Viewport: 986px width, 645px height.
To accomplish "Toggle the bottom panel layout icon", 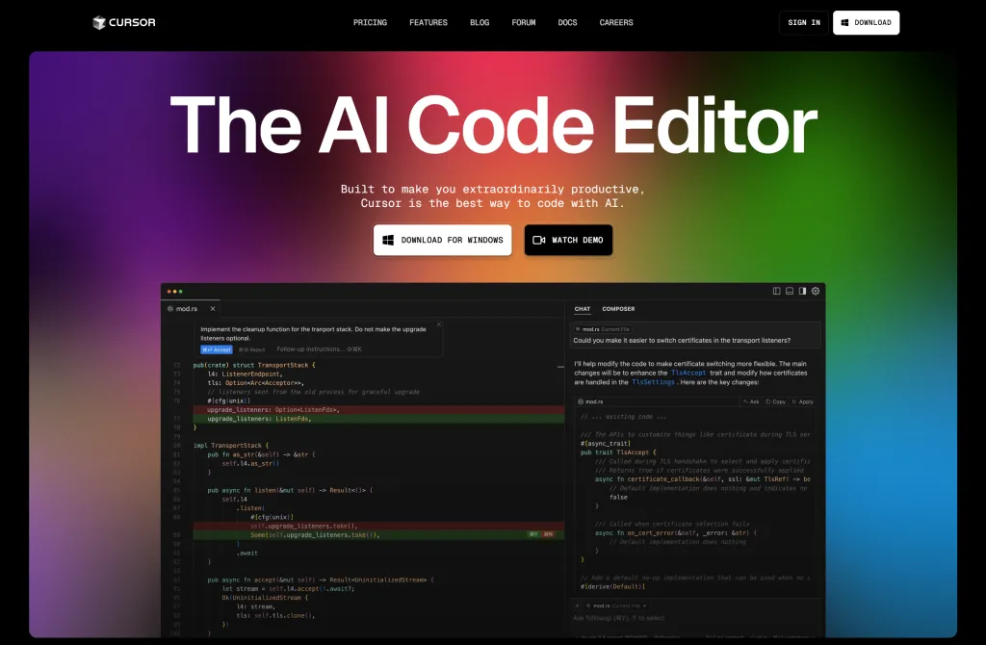I will 790,291.
